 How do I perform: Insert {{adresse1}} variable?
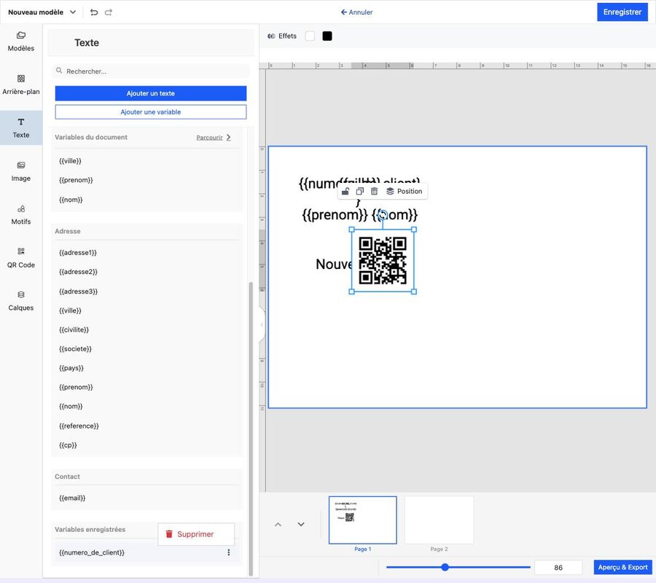(78, 253)
